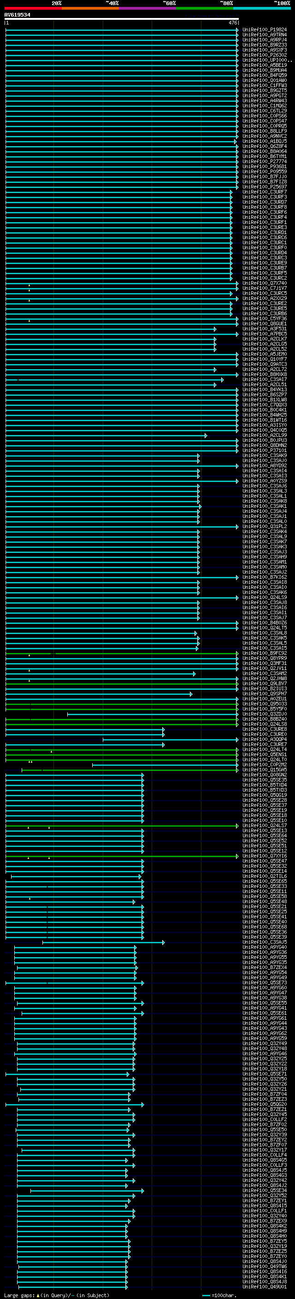
Task: Select the UniRef100_Q9ATC3 label
Action: [x=264, y=364]
